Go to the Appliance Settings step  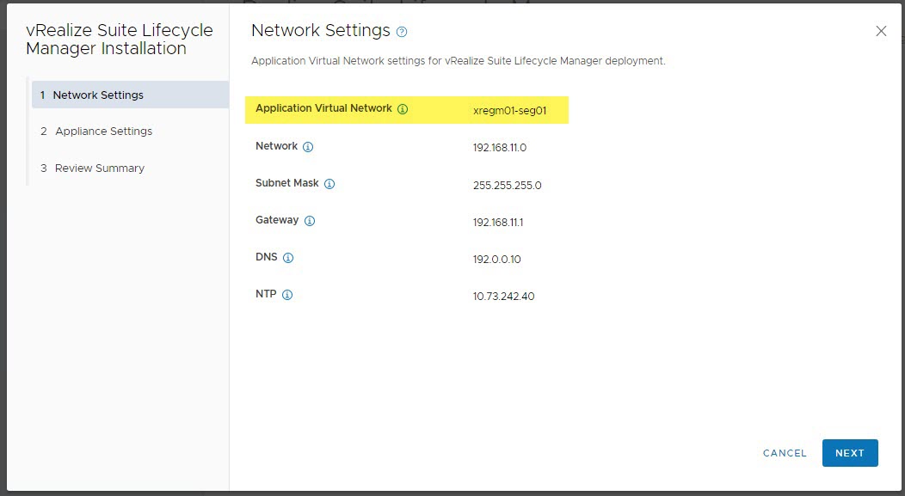(103, 132)
